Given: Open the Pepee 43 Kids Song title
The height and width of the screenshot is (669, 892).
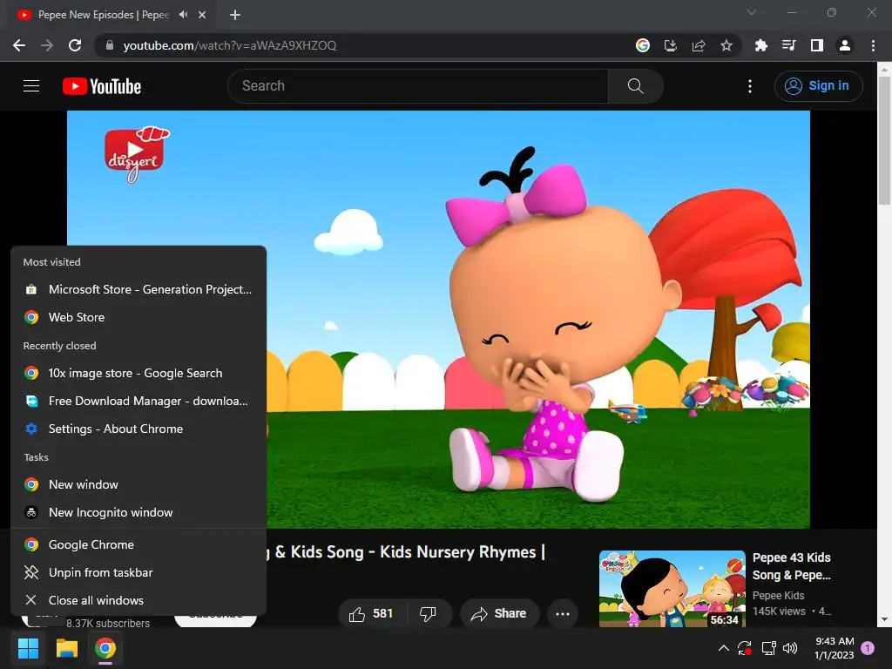Looking at the screenshot, I should pyautogui.click(x=791, y=566).
